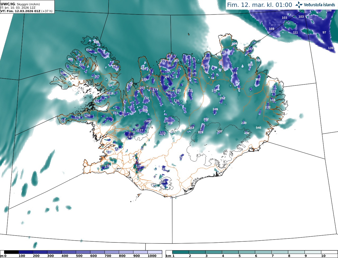Click the visibility value 307

pyautogui.click(x=220, y=131)
